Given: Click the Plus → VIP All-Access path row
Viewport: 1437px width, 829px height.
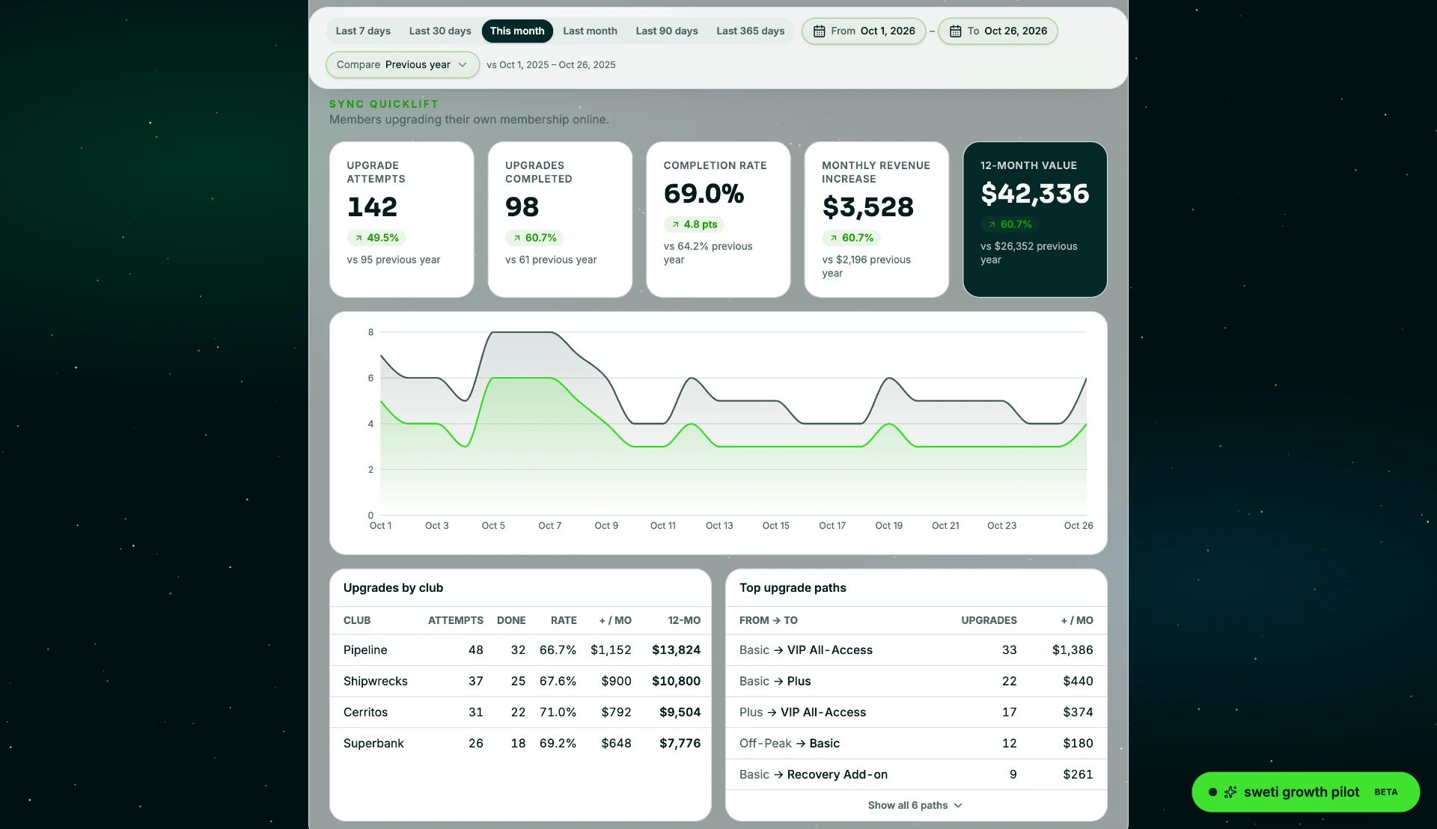Looking at the screenshot, I should [916, 712].
